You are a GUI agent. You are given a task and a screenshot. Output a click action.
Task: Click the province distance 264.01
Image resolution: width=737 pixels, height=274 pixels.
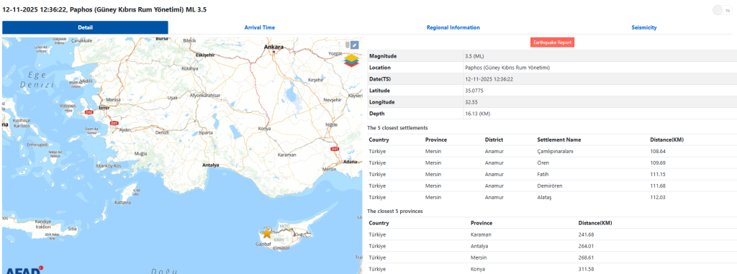pos(586,246)
